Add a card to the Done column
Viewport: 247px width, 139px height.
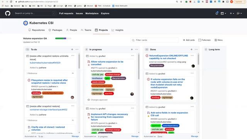[x=191, y=49]
